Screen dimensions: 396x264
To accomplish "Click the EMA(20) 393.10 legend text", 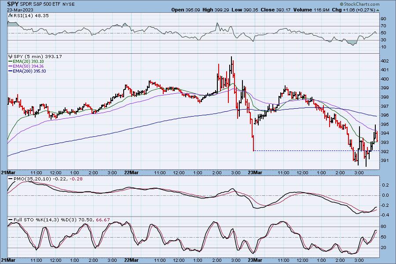I will (x=28, y=62).
